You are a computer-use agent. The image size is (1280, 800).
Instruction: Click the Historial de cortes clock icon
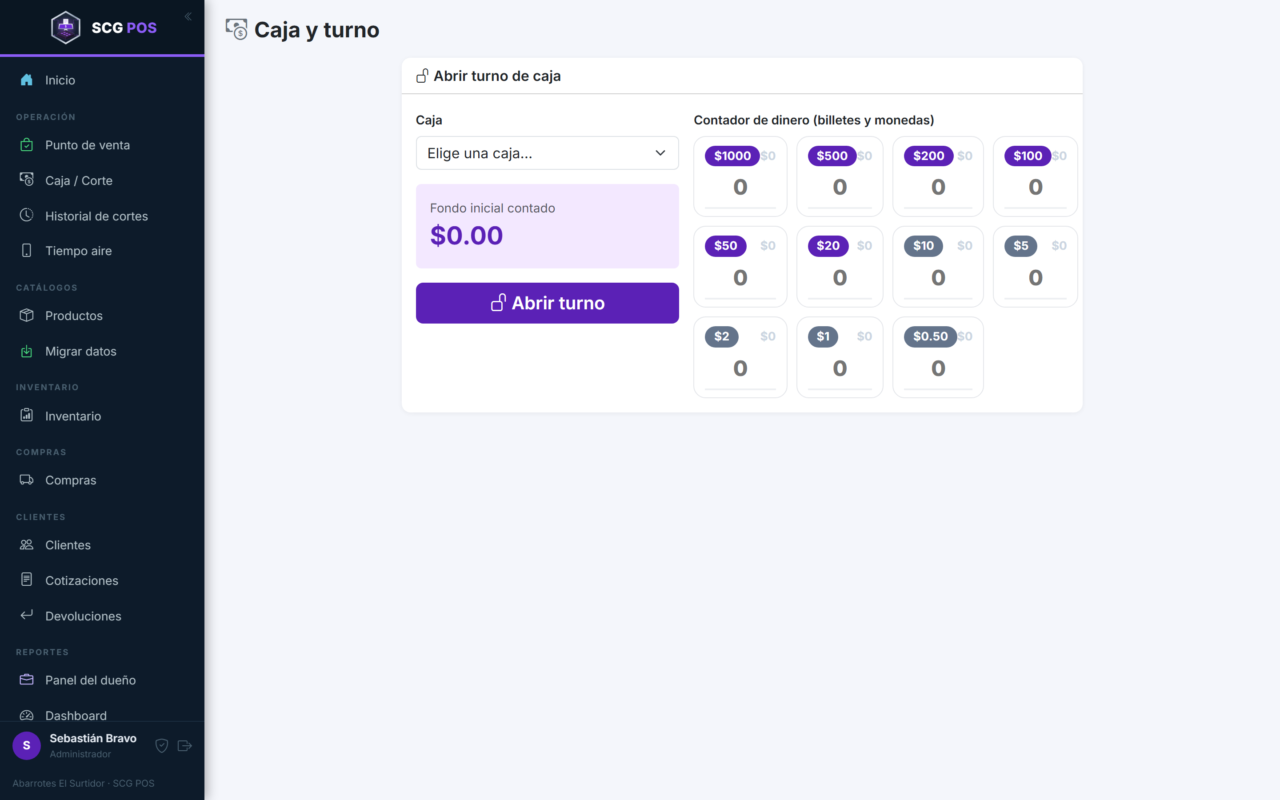pos(27,215)
